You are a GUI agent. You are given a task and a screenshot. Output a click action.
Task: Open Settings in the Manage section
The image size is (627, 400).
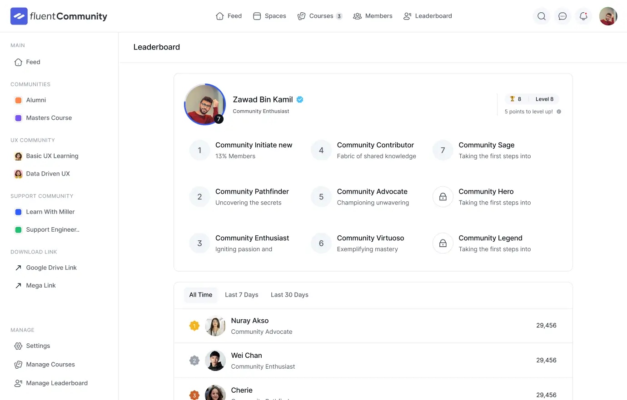tap(38, 346)
